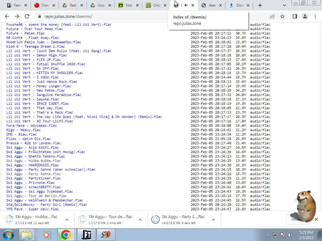Click the address bar URL repo.julias.zone/deemix/
This screenshot has height=241, width=322.
pos(68,16)
